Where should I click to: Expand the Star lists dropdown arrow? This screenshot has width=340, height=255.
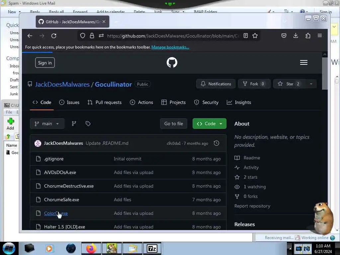click(x=311, y=84)
